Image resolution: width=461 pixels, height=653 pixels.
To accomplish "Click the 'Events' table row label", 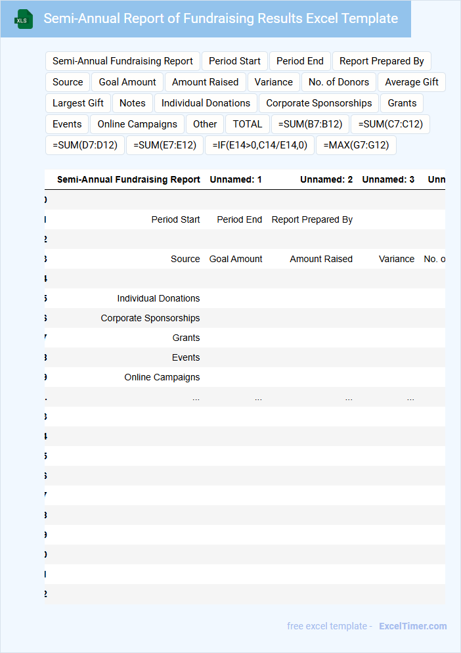I will (x=186, y=357).
